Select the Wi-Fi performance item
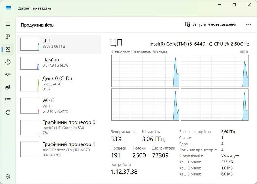This screenshot has width=257, height=184. coord(59,106)
